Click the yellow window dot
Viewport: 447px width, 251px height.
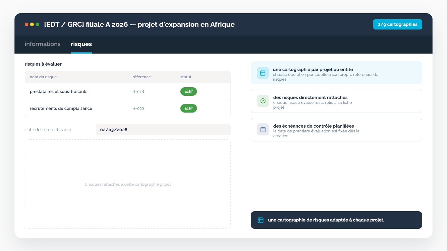tap(32, 24)
